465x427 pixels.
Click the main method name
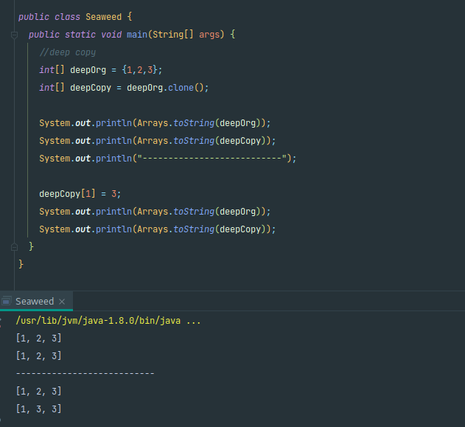[x=137, y=35]
